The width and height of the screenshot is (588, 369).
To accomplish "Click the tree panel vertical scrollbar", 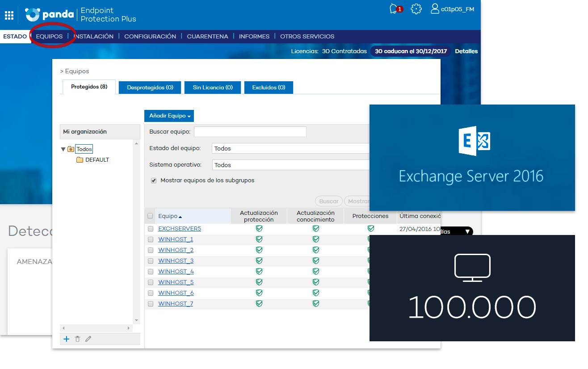I will point(137,231).
